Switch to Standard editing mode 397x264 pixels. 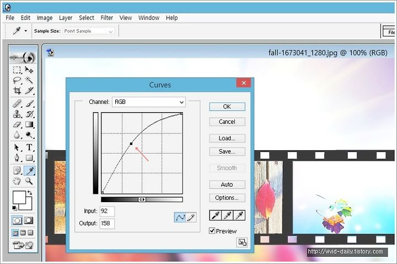click(x=17, y=220)
